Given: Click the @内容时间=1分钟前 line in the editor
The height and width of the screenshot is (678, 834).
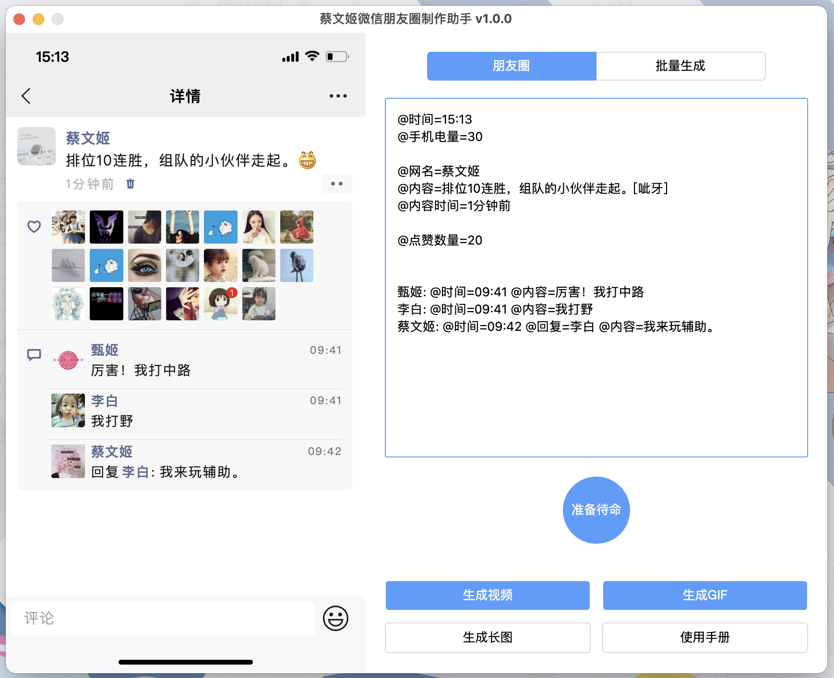Looking at the screenshot, I should click(454, 206).
